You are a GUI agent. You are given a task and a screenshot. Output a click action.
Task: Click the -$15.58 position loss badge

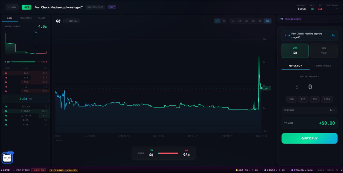[x=38, y=170]
